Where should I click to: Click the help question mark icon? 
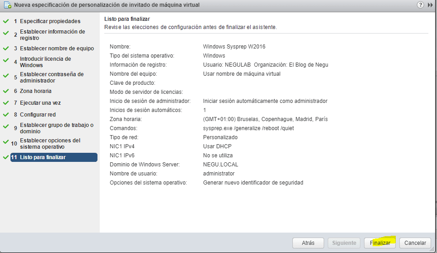(x=421, y=5)
